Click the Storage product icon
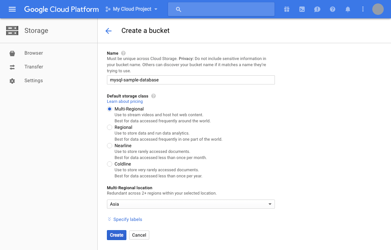This screenshot has height=250, width=391. click(12, 31)
